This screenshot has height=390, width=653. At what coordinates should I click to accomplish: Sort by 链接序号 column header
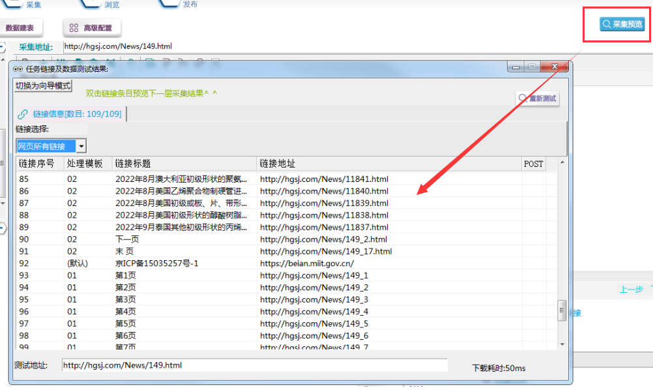tap(40, 164)
